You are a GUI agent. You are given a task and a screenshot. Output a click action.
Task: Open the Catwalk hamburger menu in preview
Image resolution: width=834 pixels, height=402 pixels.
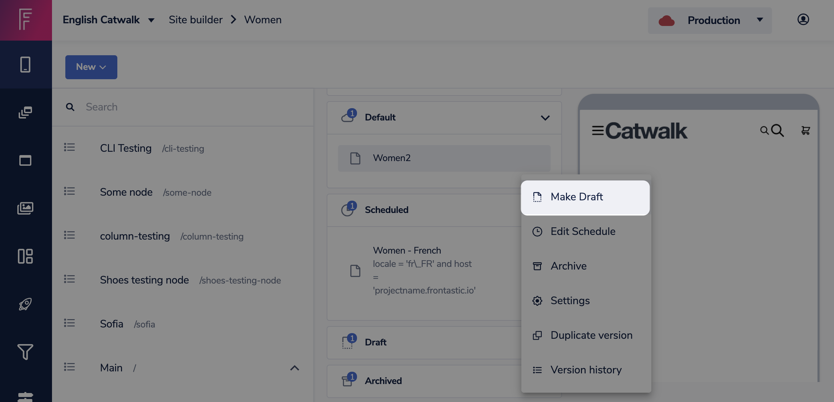[x=598, y=130]
